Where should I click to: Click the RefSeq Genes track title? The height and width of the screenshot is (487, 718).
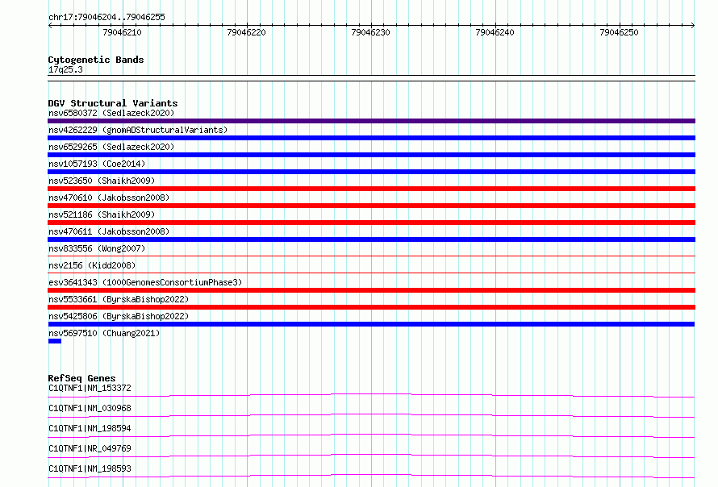click(81, 378)
